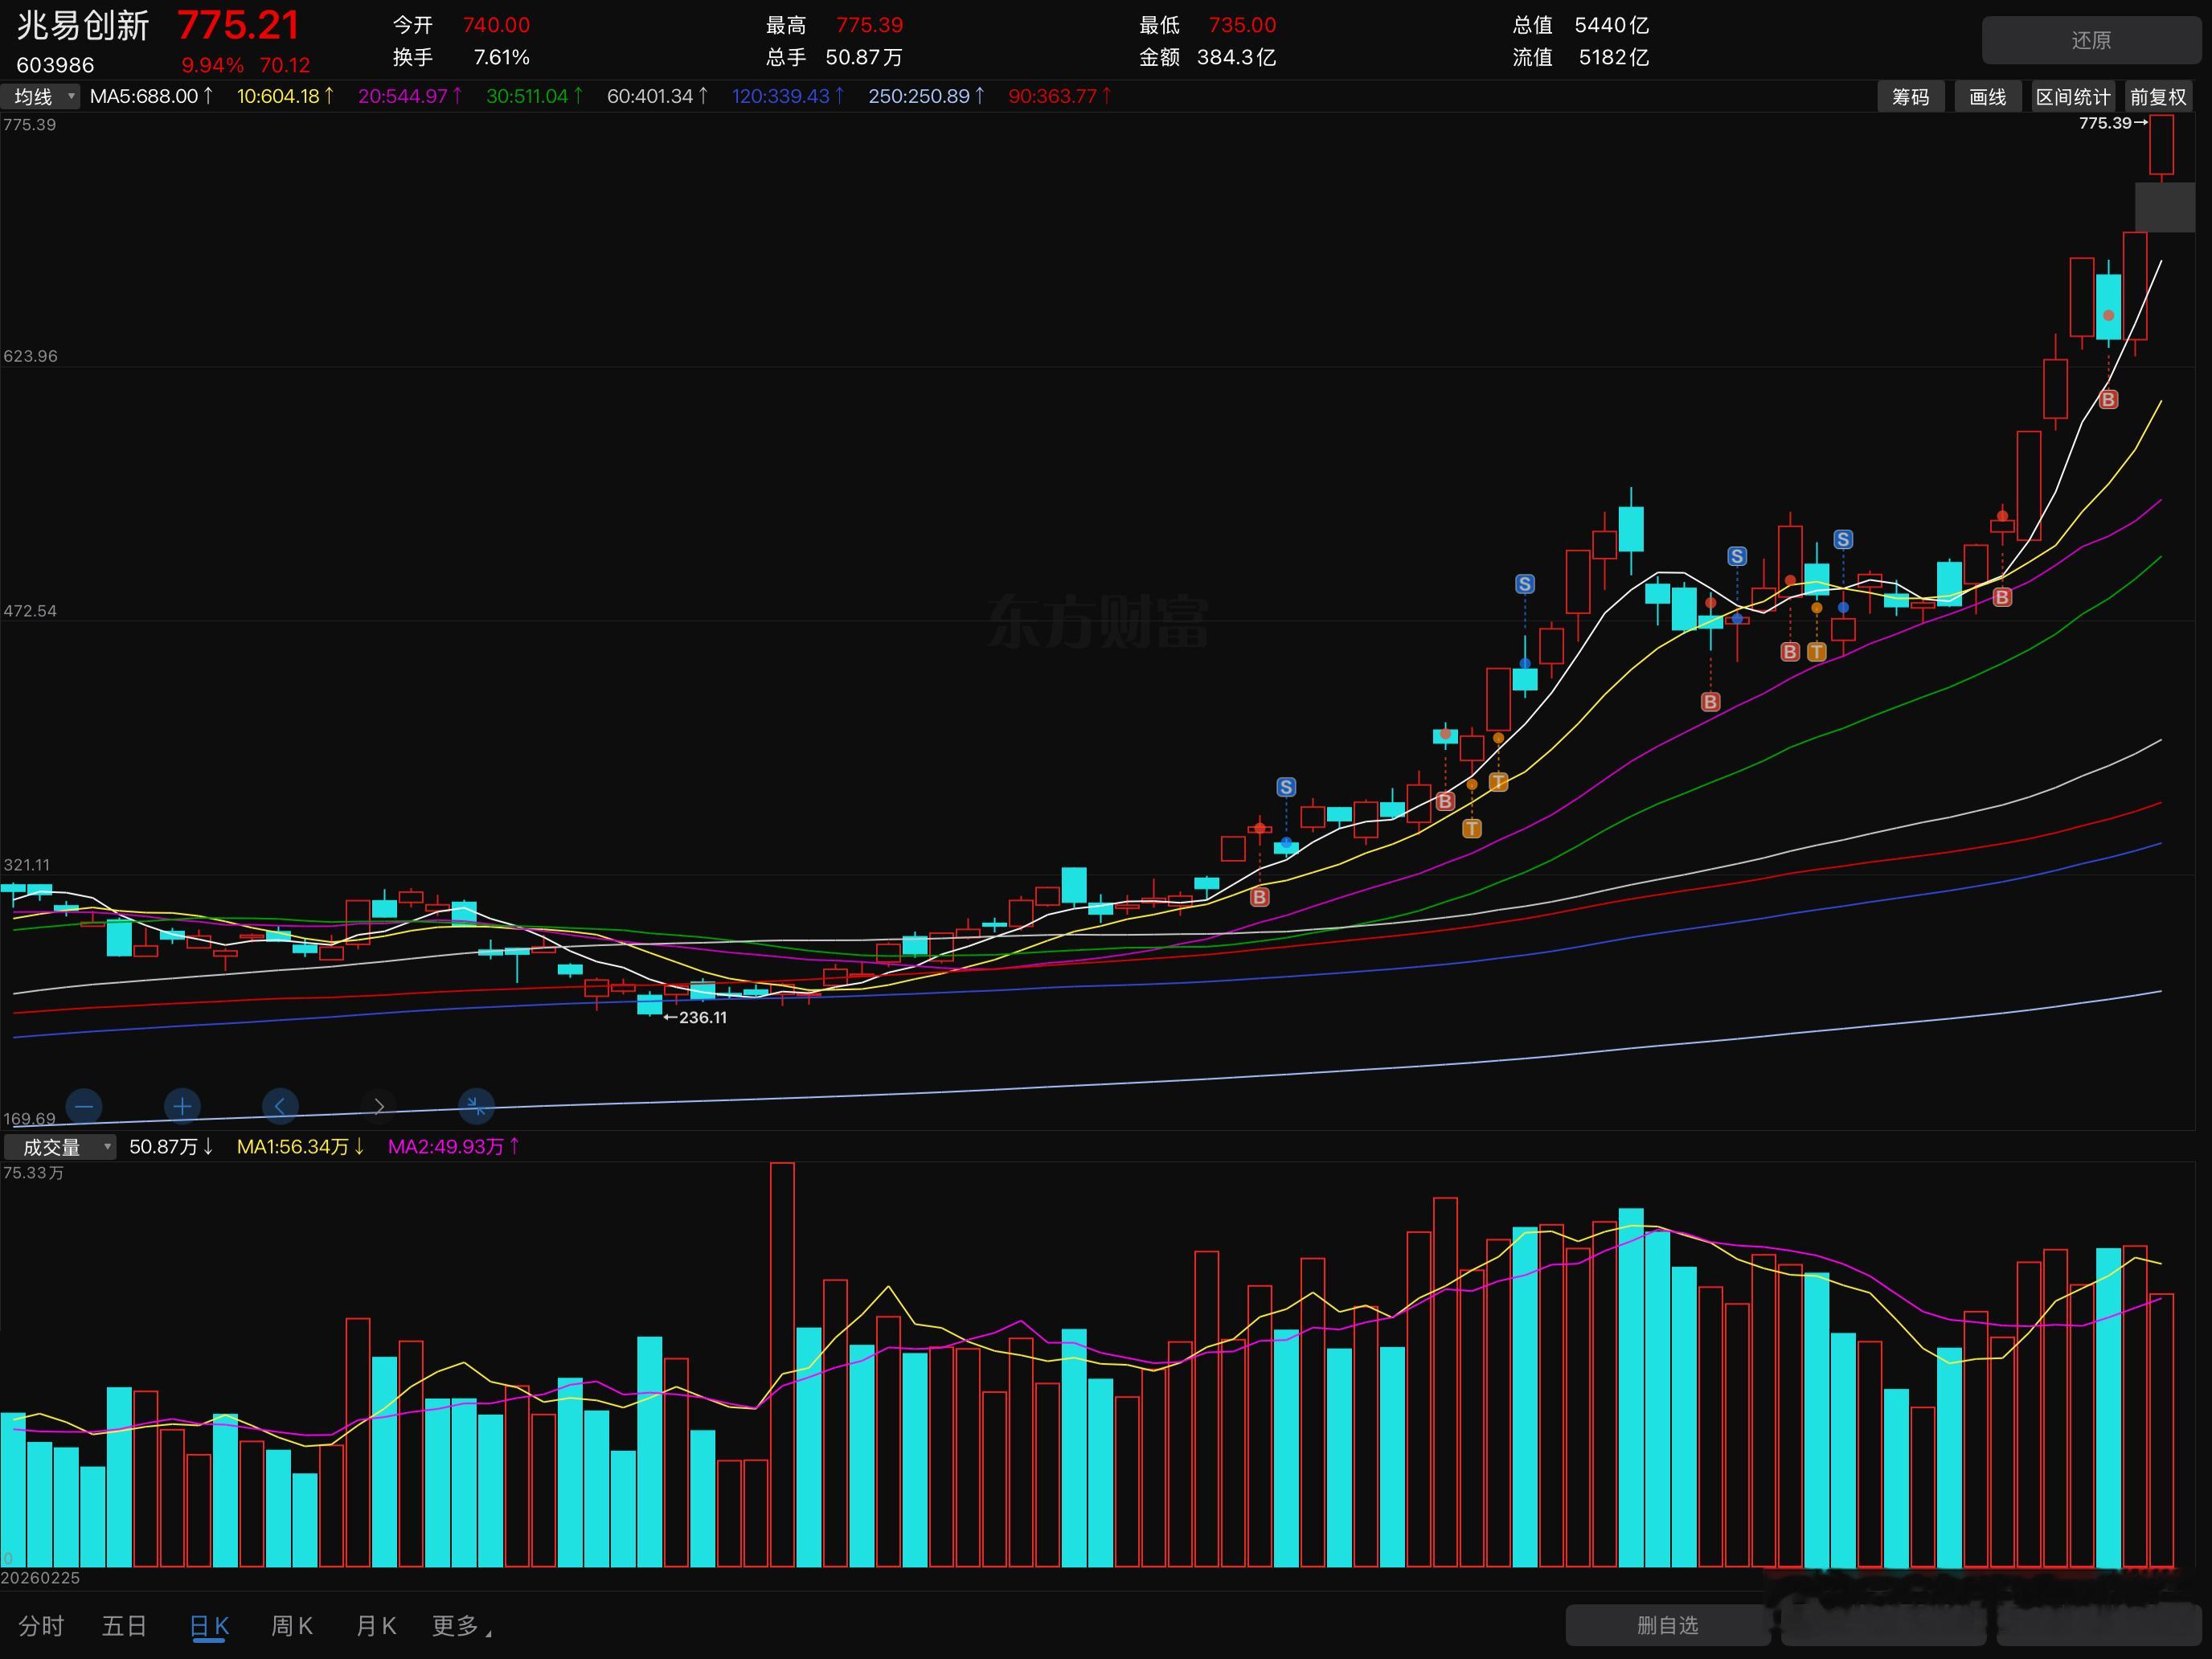Tap the yellow MA1:56.34万 volume label
Screen dimensions: 2212x1659
pos(301,1147)
